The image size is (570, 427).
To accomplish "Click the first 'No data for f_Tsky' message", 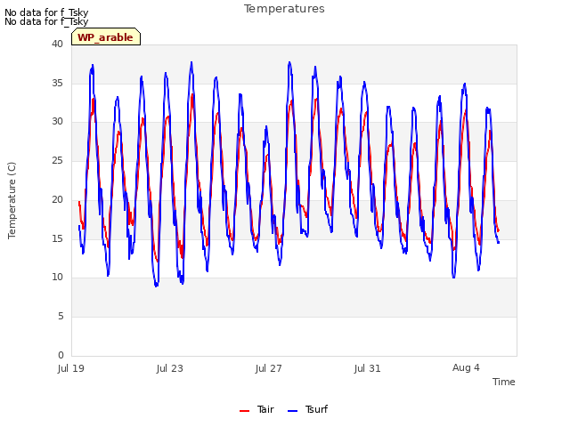I will pos(46,12).
